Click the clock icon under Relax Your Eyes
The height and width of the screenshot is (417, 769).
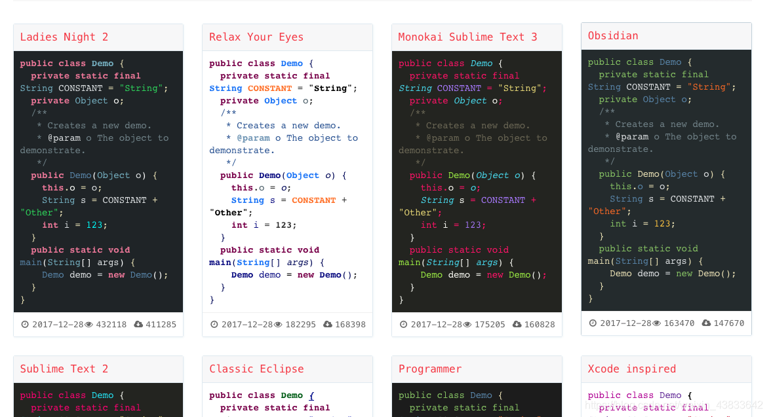(x=214, y=325)
